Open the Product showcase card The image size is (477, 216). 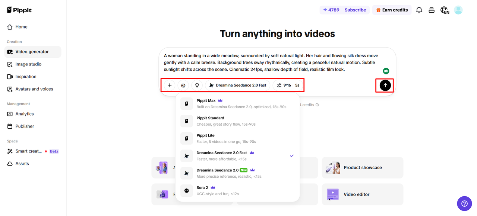pos(363,168)
